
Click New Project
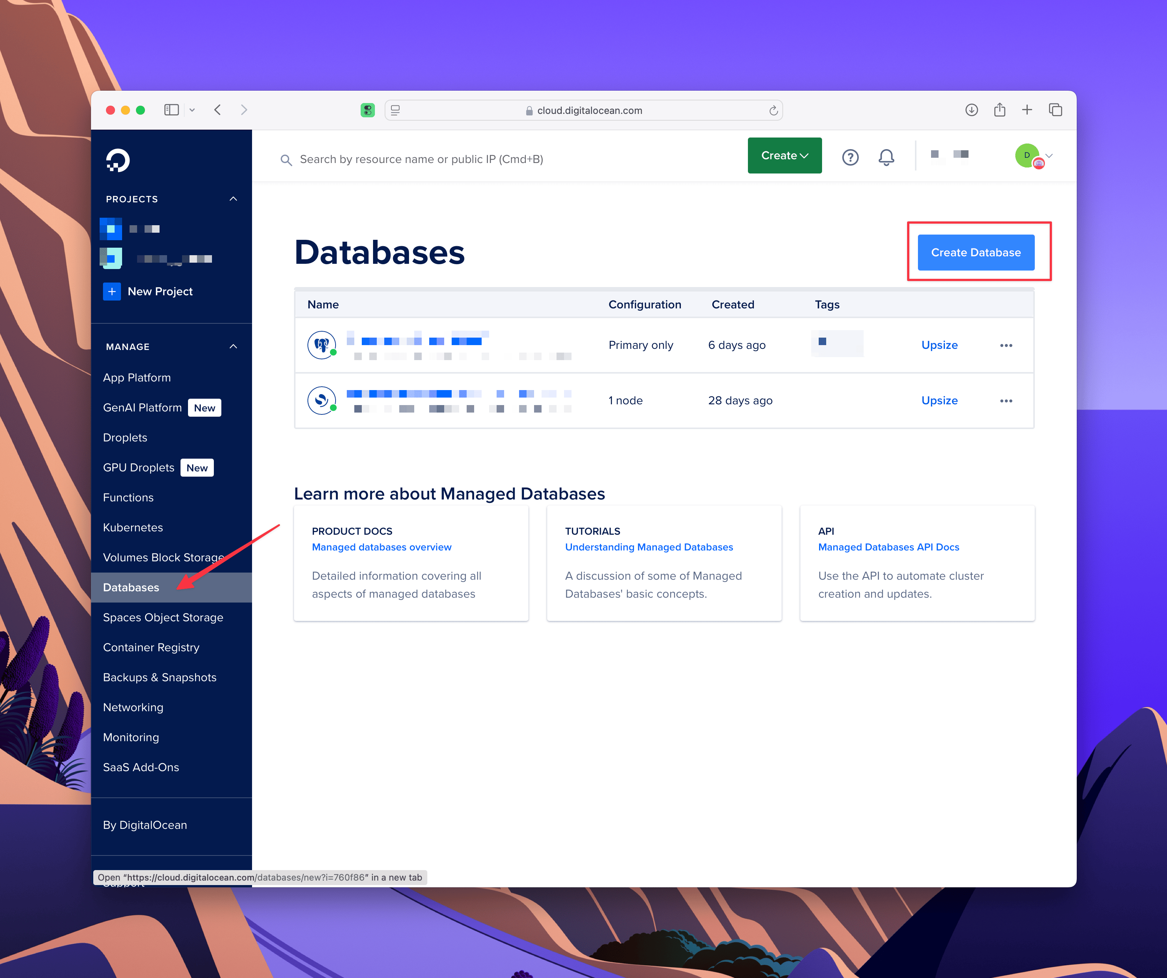(x=160, y=292)
